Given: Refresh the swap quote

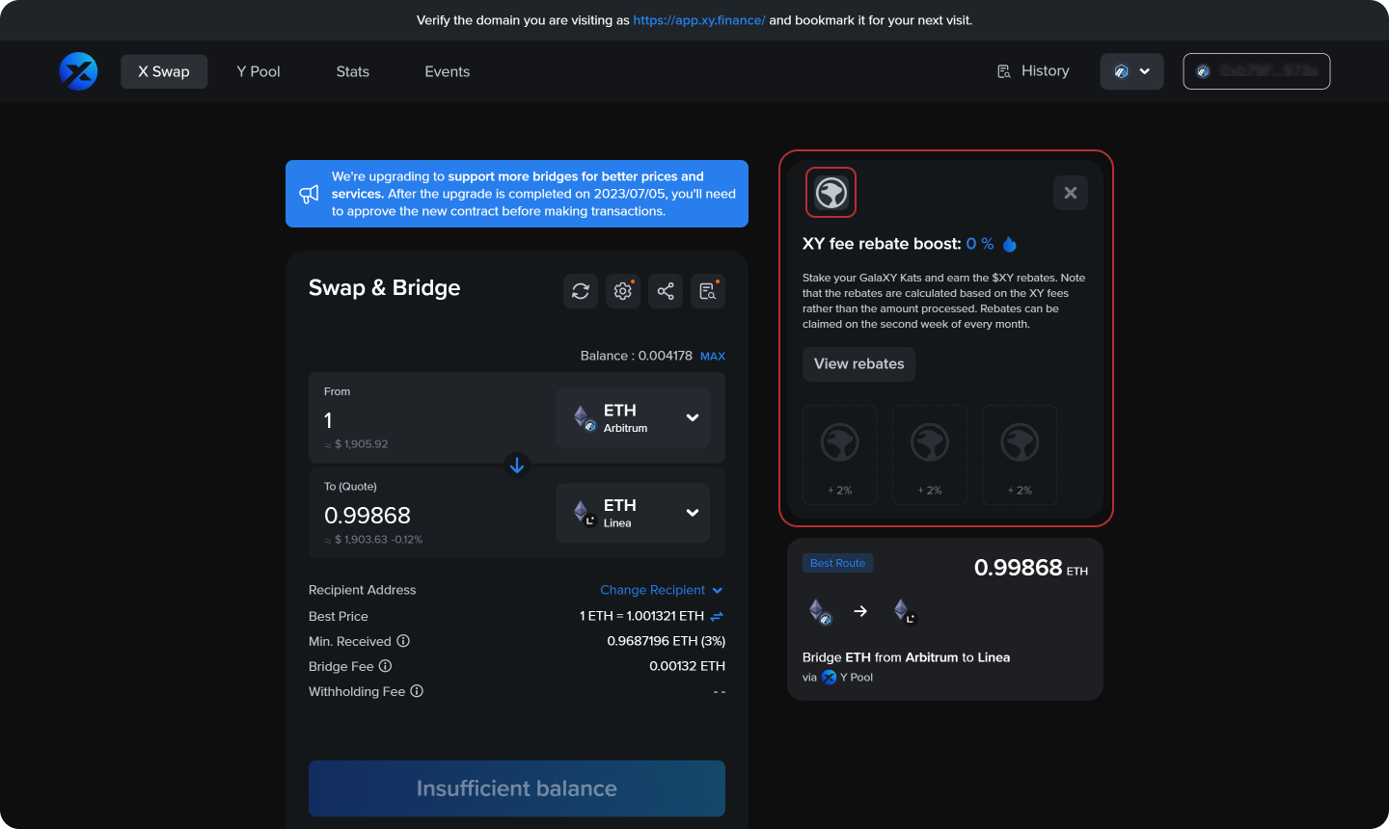Looking at the screenshot, I should (581, 290).
